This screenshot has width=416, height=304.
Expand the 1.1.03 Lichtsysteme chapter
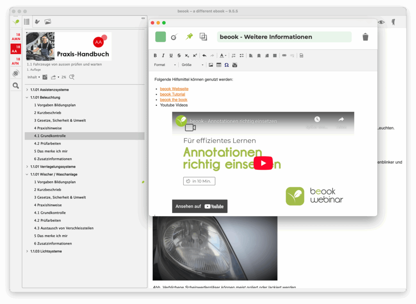pos(27,251)
